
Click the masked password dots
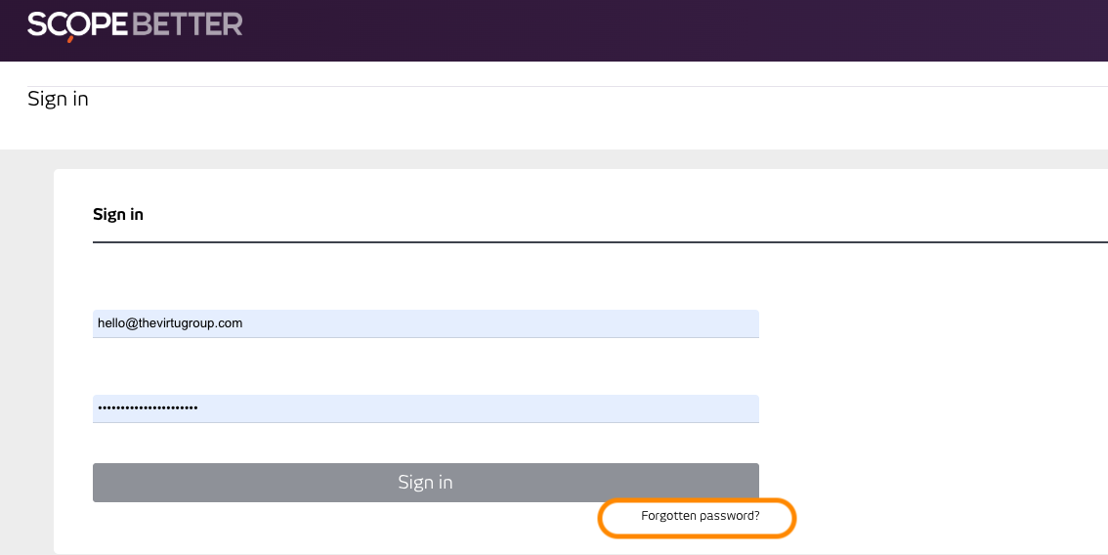[147, 408]
